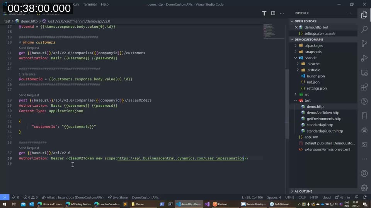The height and width of the screenshot is (208, 371).
Task: Open getEnvironments.http file
Action: point(324,119)
